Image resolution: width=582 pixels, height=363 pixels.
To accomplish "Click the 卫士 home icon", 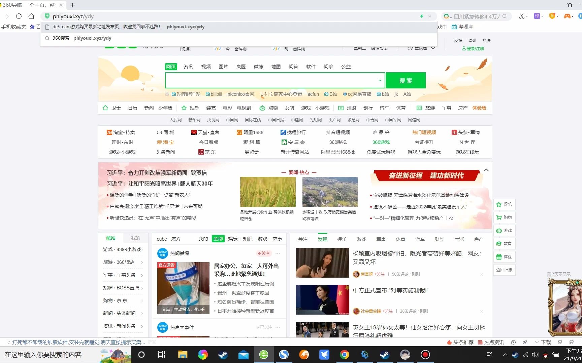I will (x=105, y=108).
